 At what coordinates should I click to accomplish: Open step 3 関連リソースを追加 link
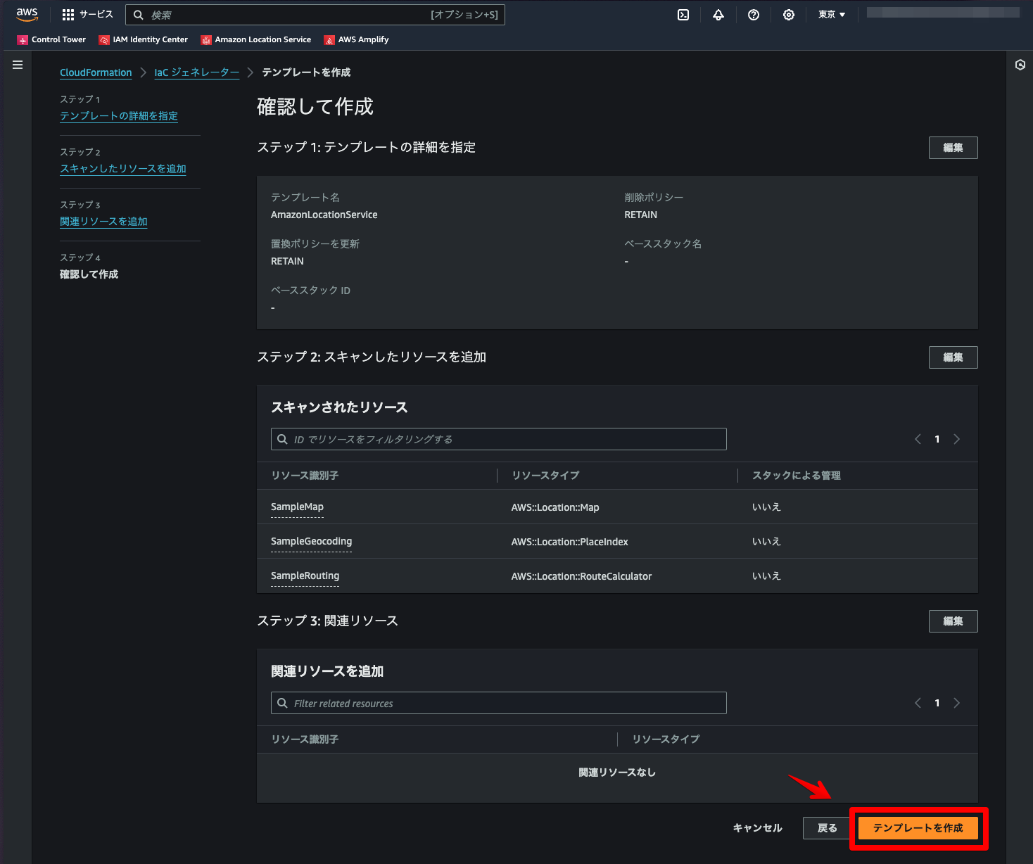[x=103, y=221]
